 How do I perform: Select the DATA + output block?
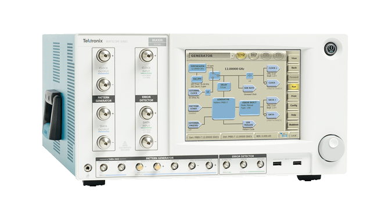273,100
